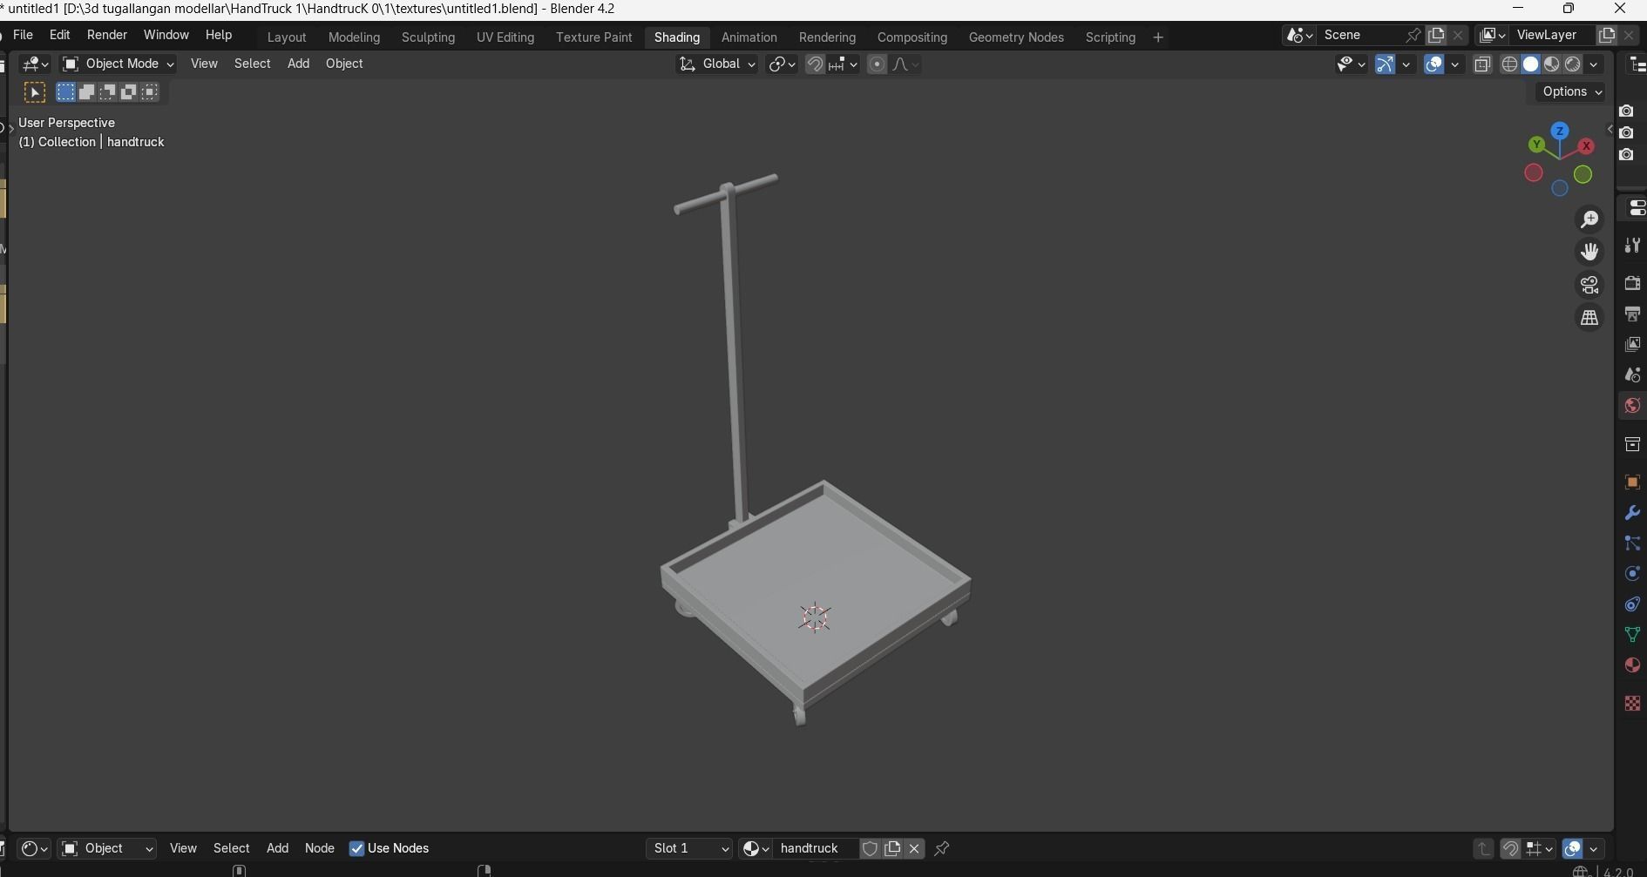Open node editor Add menu
Viewport: 1647px width, 877px height.
(277, 848)
